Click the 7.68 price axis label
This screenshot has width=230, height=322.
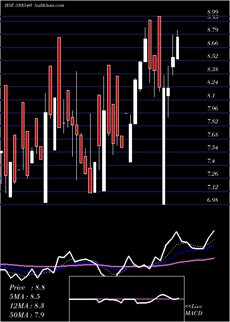point(213,135)
